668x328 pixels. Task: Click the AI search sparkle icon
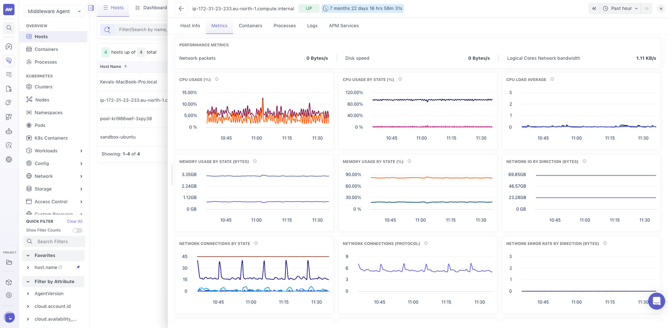[x=107, y=30]
